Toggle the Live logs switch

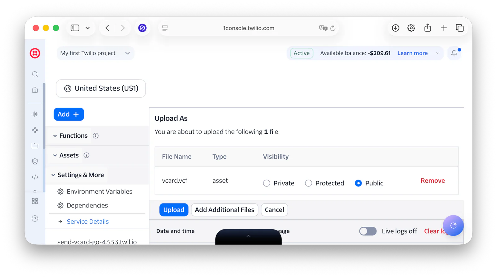pyautogui.click(x=368, y=231)
